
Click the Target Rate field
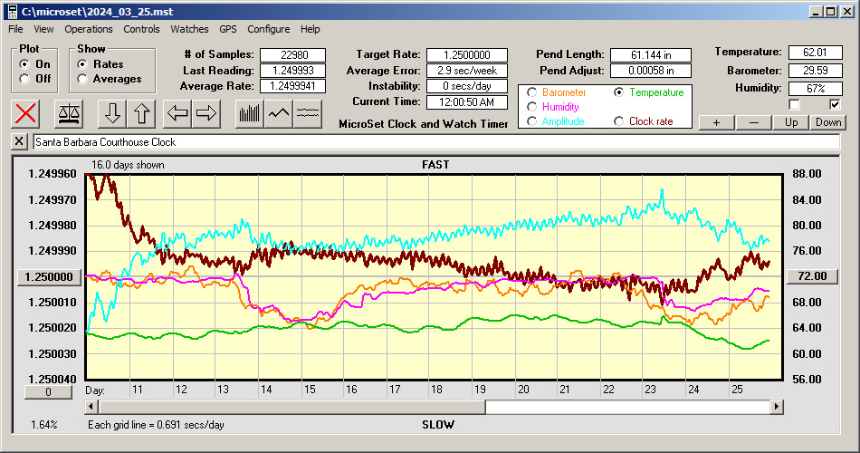[467, 55]
